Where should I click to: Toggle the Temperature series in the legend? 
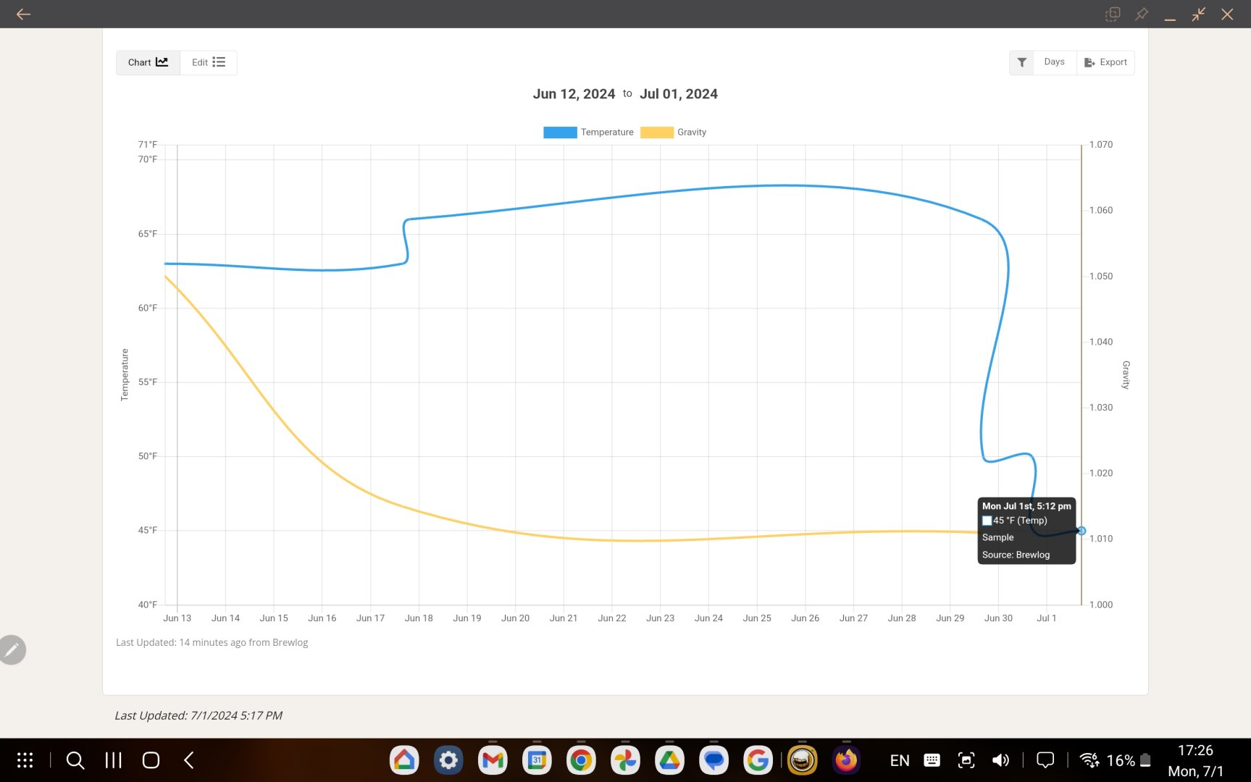coord(606,133)
